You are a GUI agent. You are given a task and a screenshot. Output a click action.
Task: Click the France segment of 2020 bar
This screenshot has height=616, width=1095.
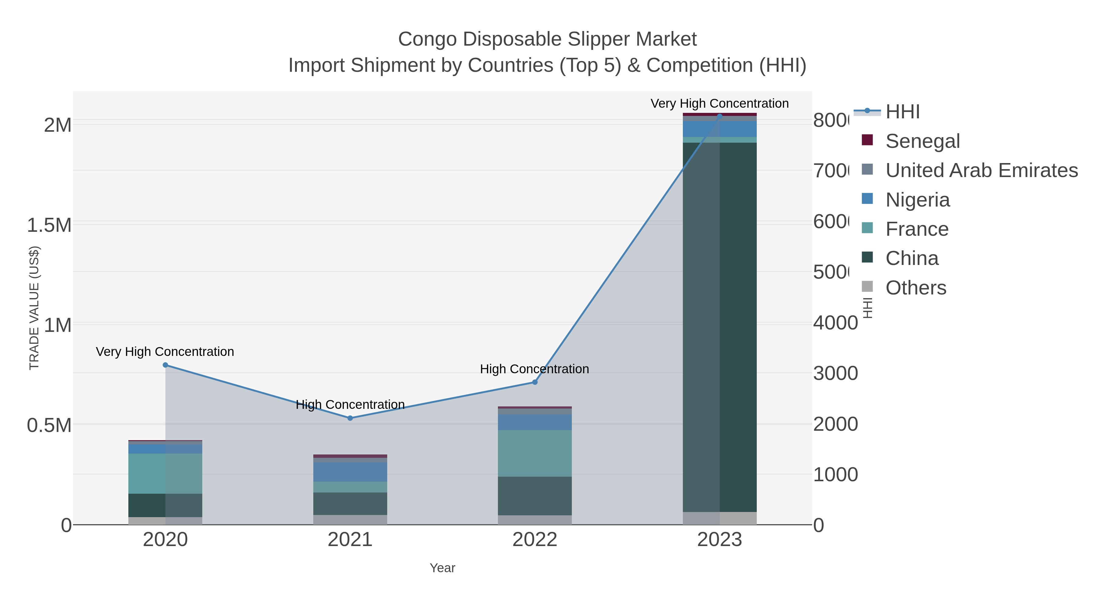coord(165,474)
